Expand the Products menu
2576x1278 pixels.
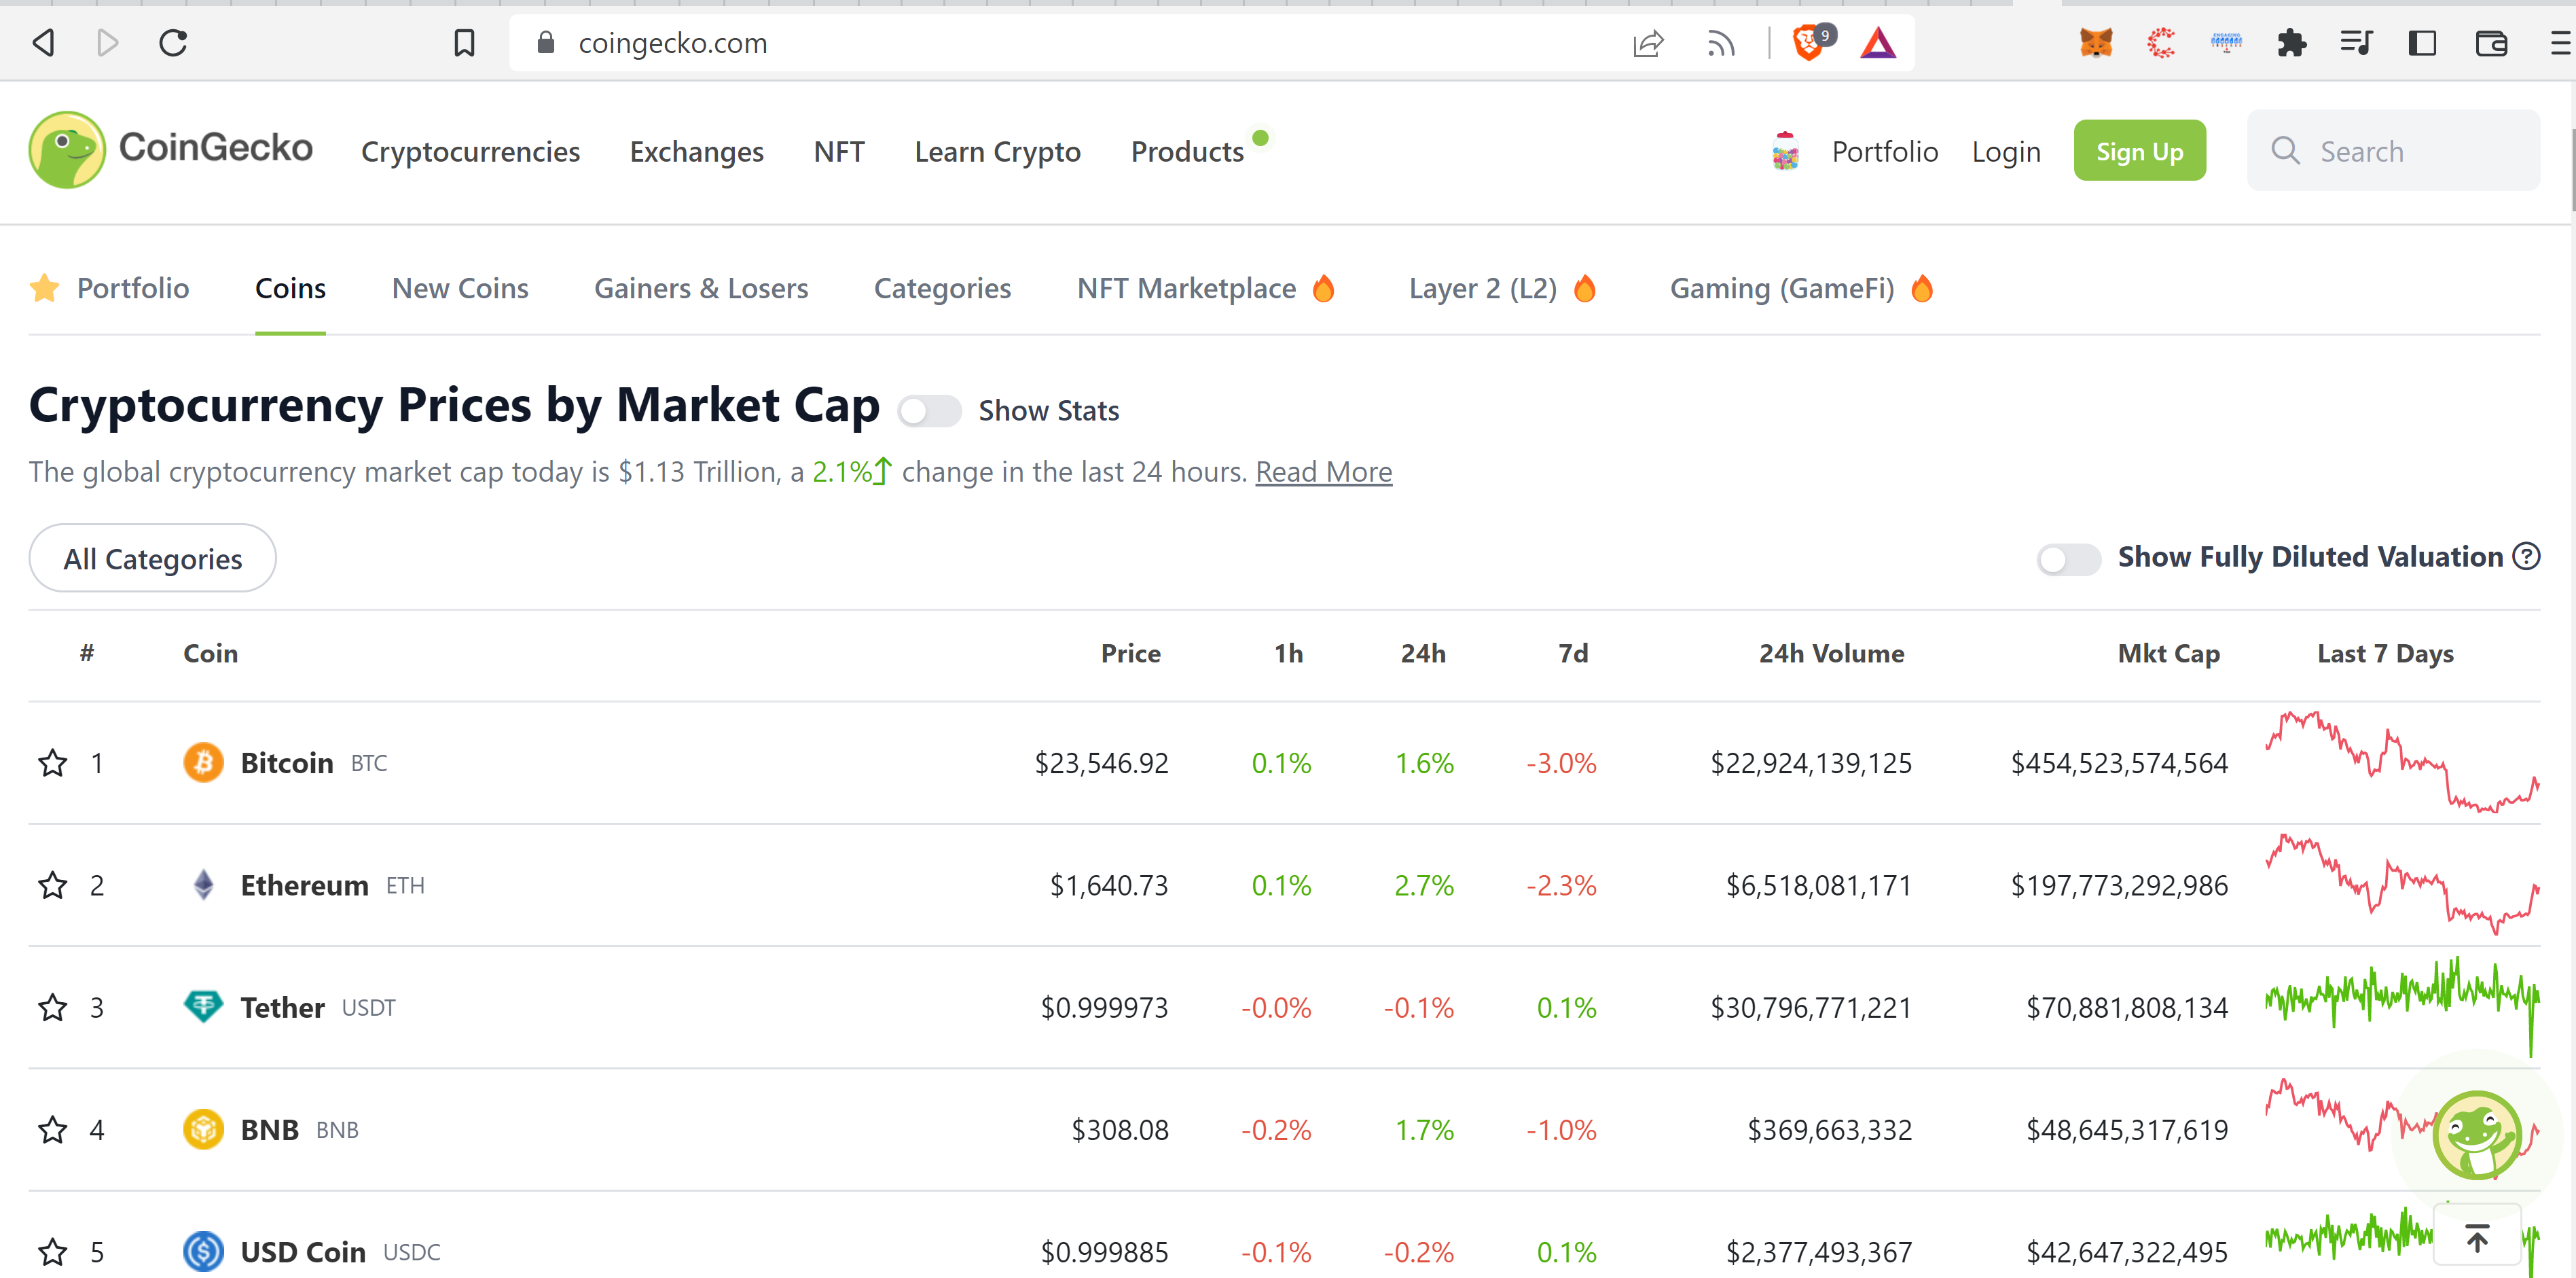click(x=1187, y=151)
